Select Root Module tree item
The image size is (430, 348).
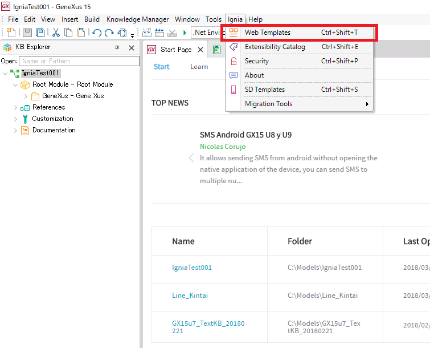tap(72, 84)
